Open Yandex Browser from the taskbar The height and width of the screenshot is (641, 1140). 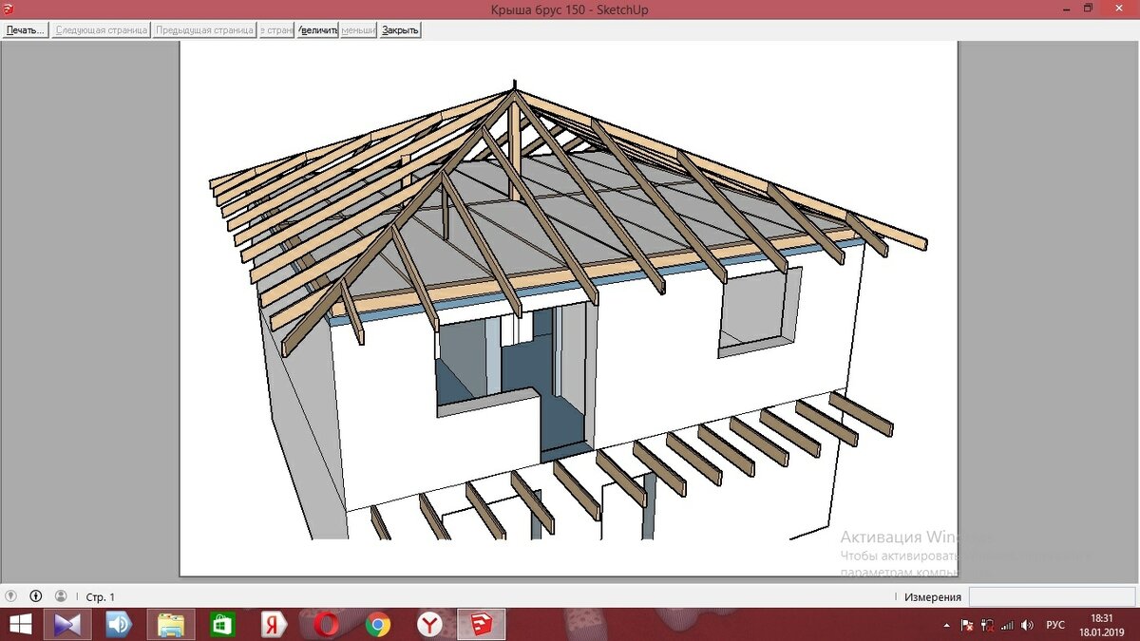coord(429,625)
